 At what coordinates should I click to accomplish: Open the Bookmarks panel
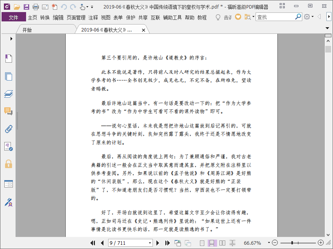coord(9,58)
